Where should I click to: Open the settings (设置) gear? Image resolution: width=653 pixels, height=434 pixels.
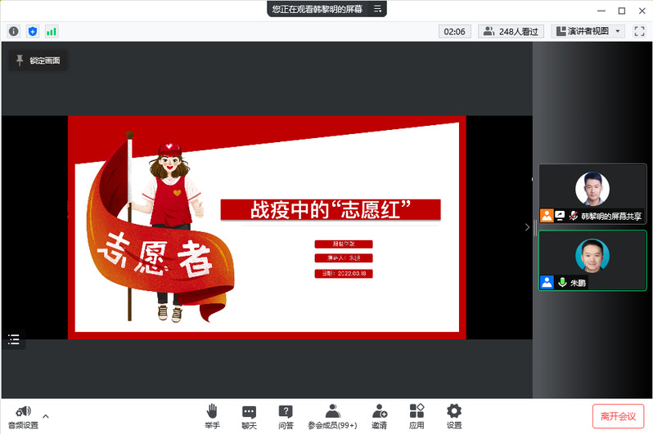coord(454,416)
